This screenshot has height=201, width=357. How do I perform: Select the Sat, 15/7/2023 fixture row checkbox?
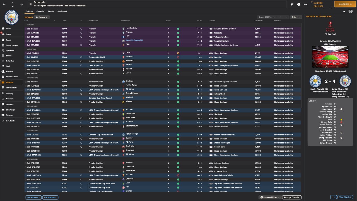tap(25, 33)
